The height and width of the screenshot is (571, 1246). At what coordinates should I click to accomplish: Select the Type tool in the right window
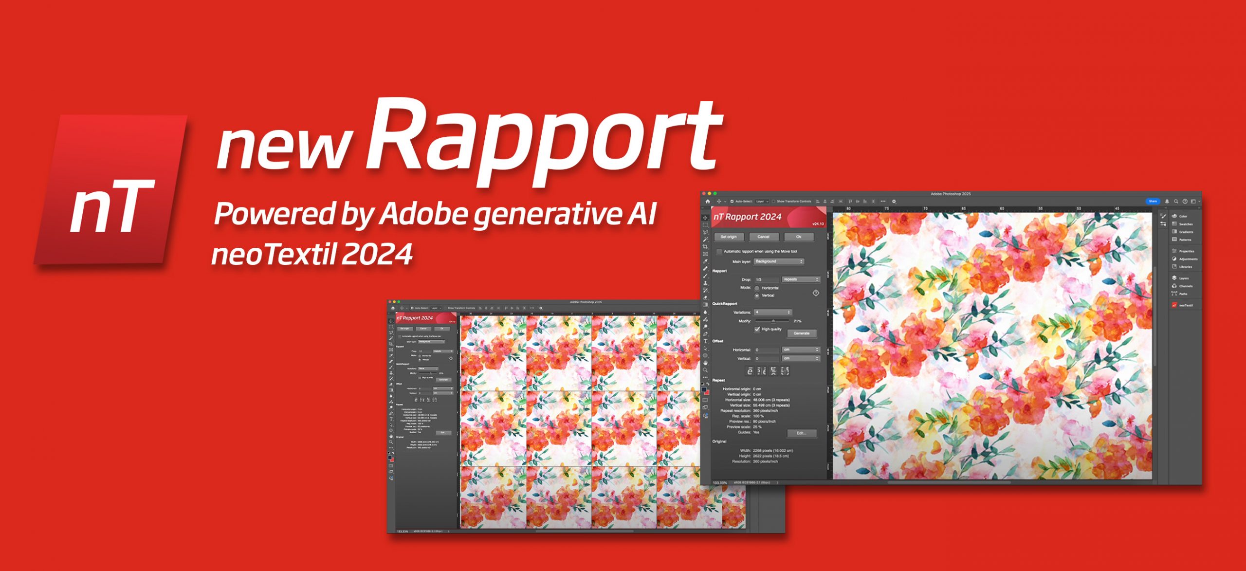click(x=705, y=341)
